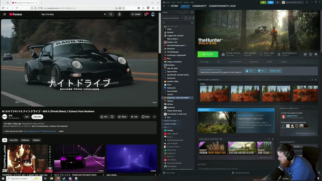Clear the YouTube search box text

pyautogui.click(x=105, y=14)
